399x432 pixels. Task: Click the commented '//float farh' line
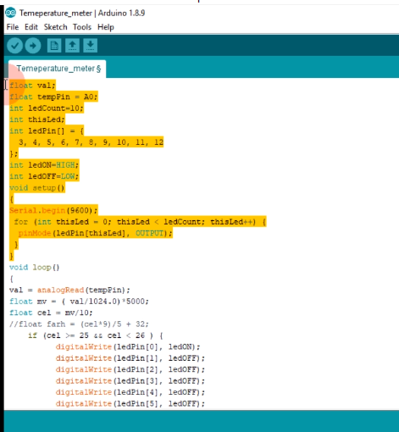[x=79, y=324]
